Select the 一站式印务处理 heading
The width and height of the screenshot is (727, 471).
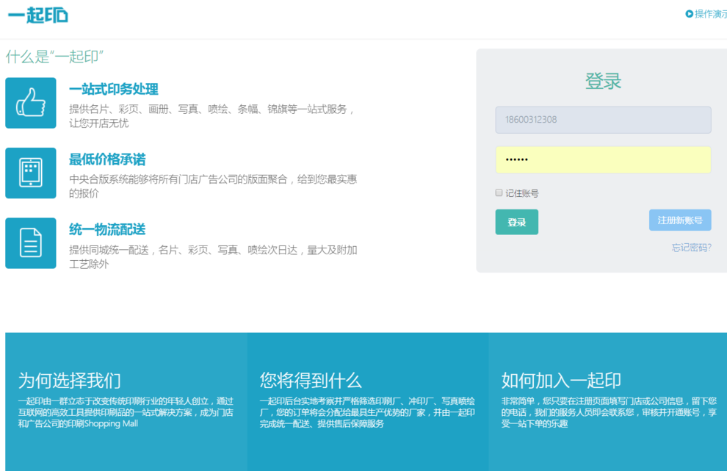pyautogui.click(x=114, y=90)
